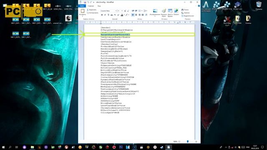This screenshot has height=150, width=267.
Task: Click the zoom out minus button
Action: pyautogui.click(x=179, y=142)
